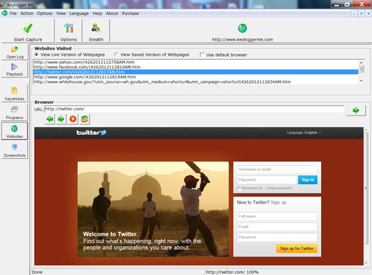
Task: Click the sign-in Password field
Action: pos(267,179)
